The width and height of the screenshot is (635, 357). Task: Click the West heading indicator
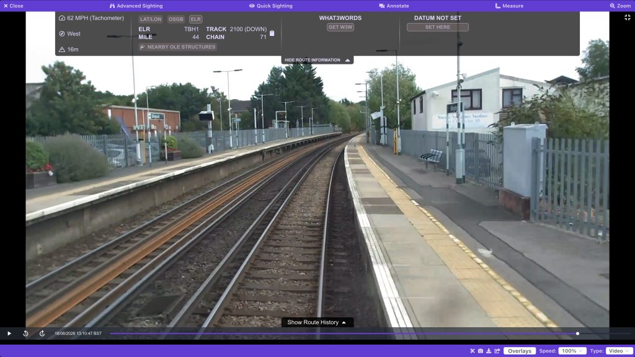(x=74, y=33)
